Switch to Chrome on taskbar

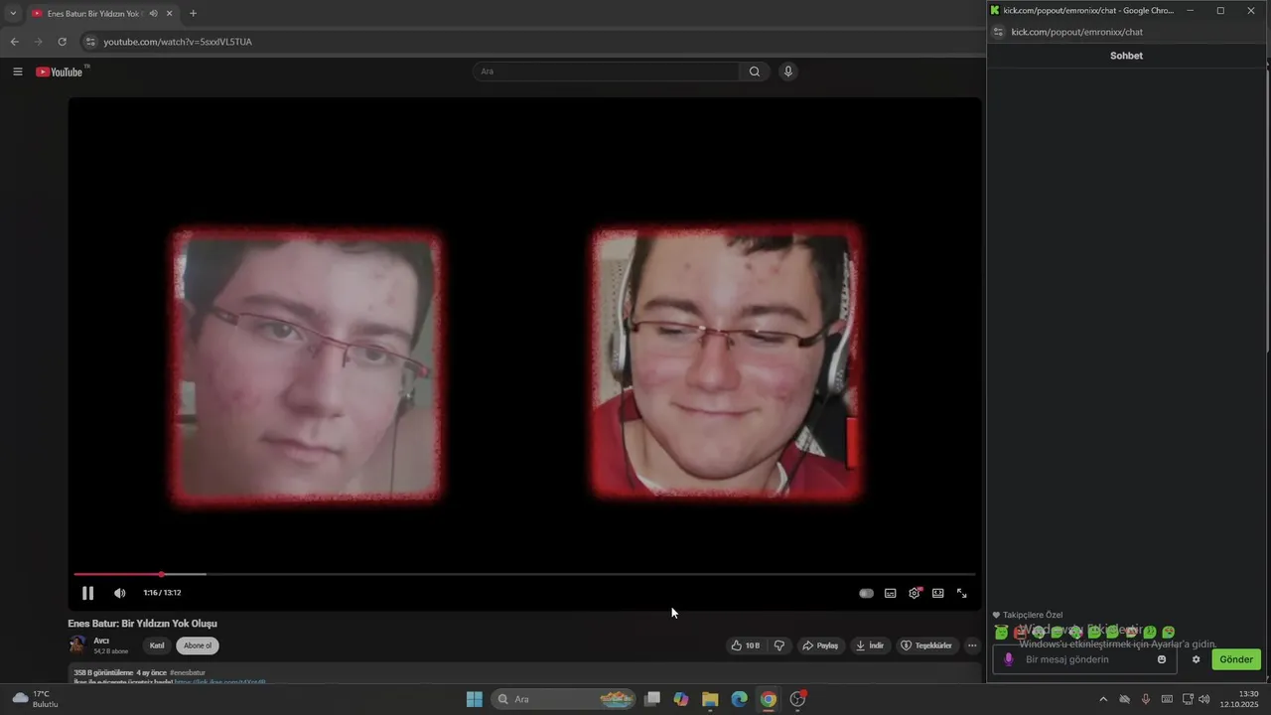[768, 699]
